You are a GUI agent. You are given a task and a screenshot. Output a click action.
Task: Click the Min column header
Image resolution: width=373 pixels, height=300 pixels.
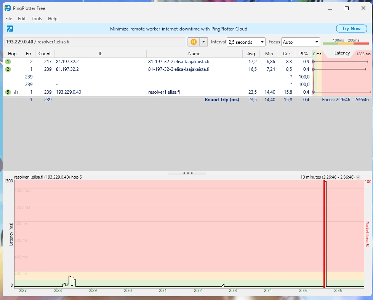[269, 54]
